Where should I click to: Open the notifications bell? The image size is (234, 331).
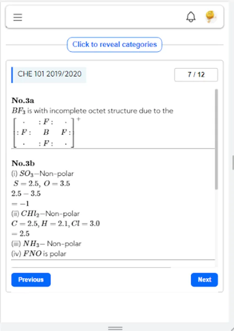(191, 17)
